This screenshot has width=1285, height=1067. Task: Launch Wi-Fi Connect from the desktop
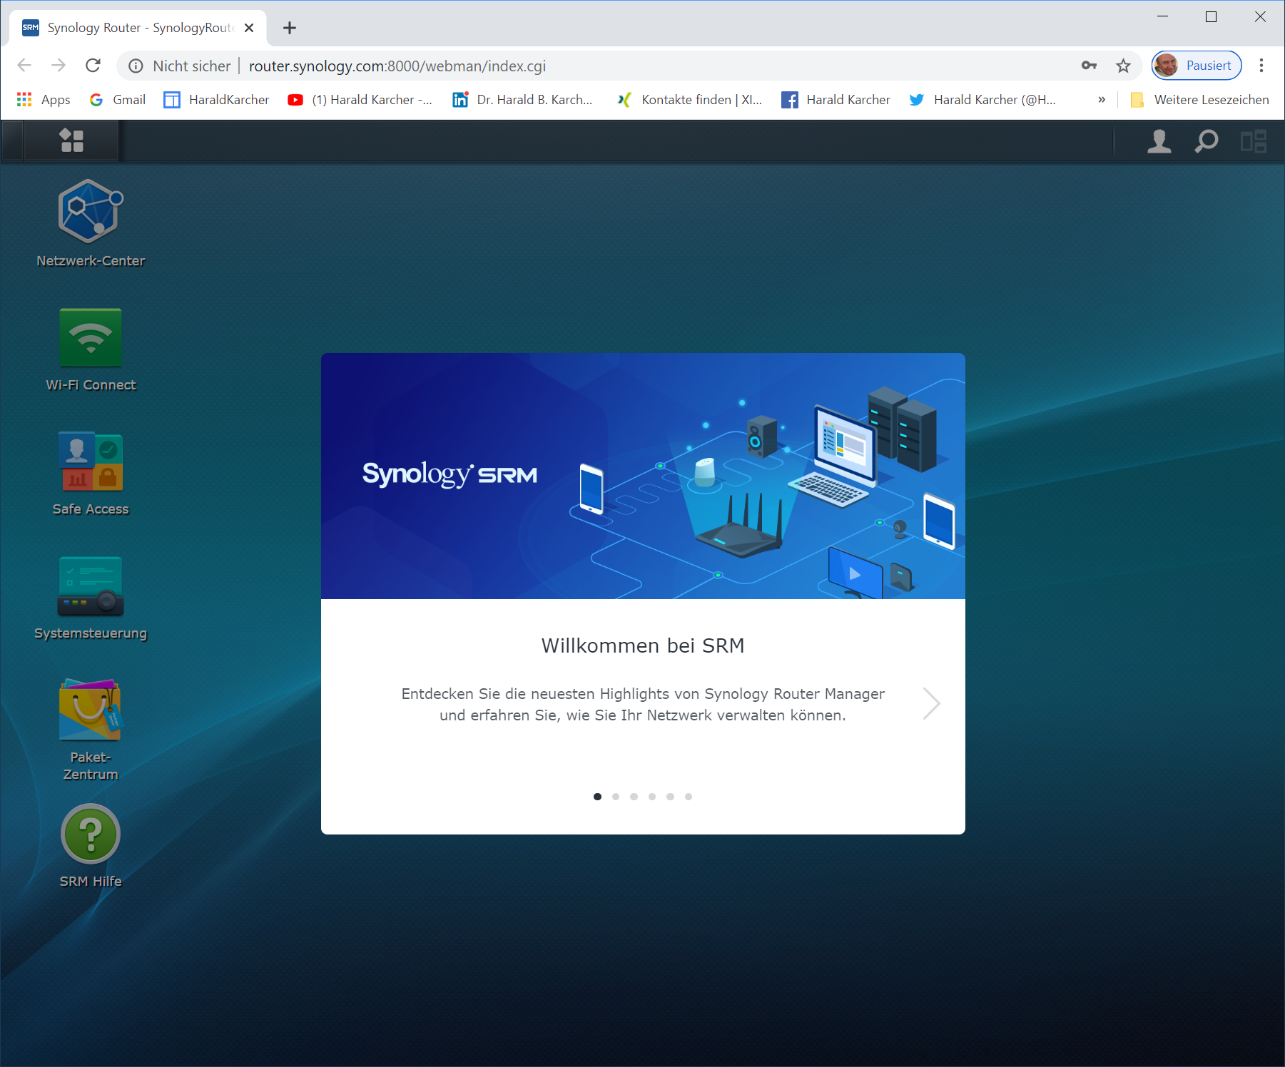tap(91, 337)
